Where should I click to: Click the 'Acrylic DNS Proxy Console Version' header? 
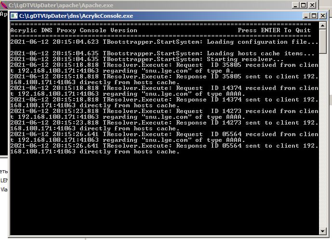tap(74, 30)
